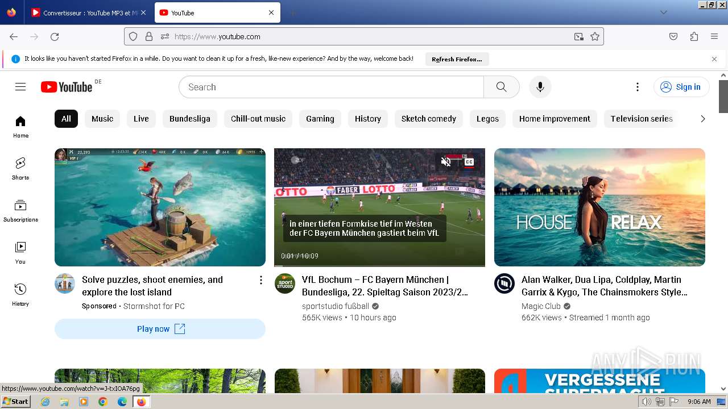Screen dimensions: 728x409
Task: Open Vergessene Supermacht video thumbnail
Action: [x=599, y=381]
